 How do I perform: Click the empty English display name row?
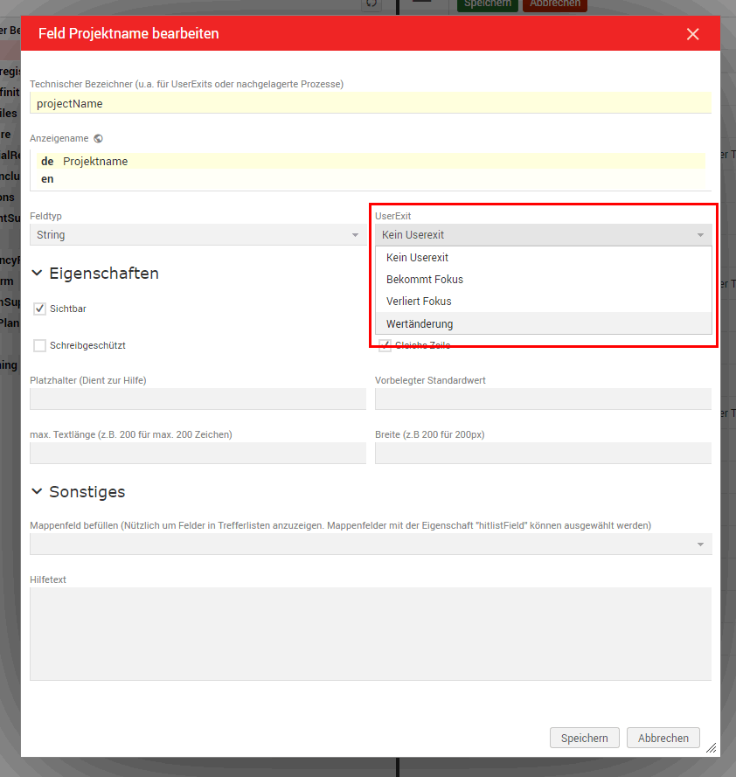click(x=371, y=179)
